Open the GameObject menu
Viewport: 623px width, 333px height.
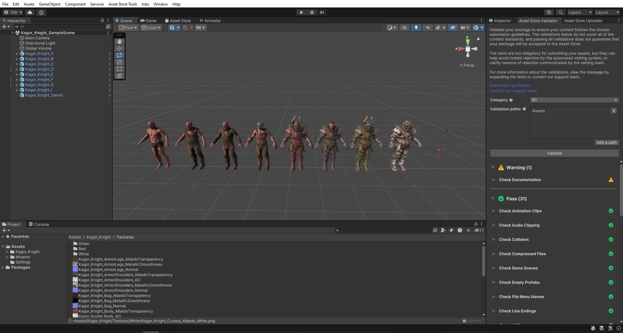pyautogui.click(x=50, y=4)
